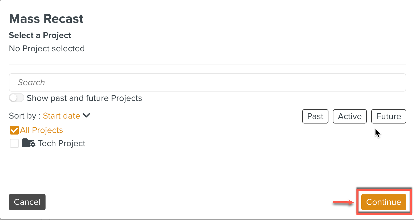This screenshot has width=414, height=220.
Task: Filter by Active projects
Action: [x=350, y=116]
